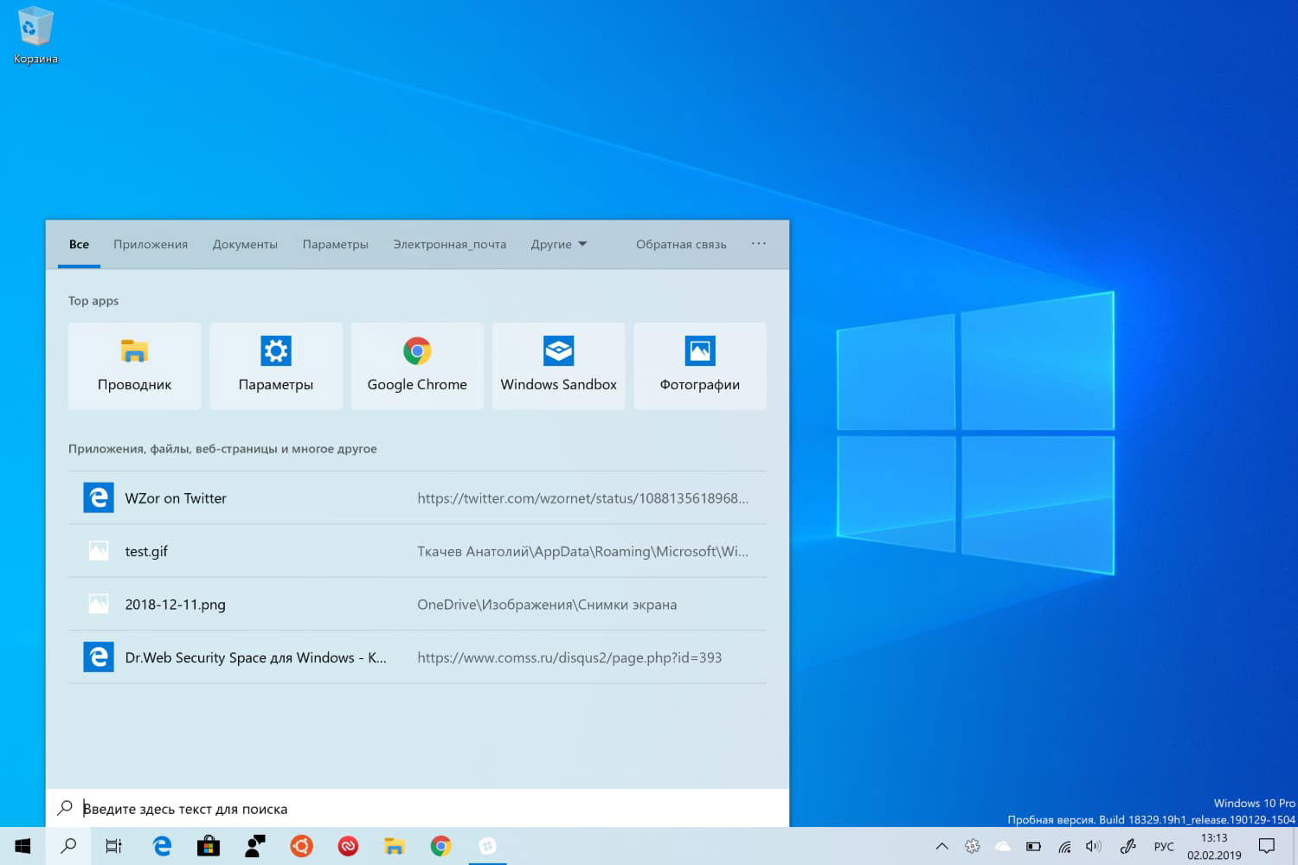Switch to the Приложения tab
This screenshot has height=865, width=1298.
[150, 244]
